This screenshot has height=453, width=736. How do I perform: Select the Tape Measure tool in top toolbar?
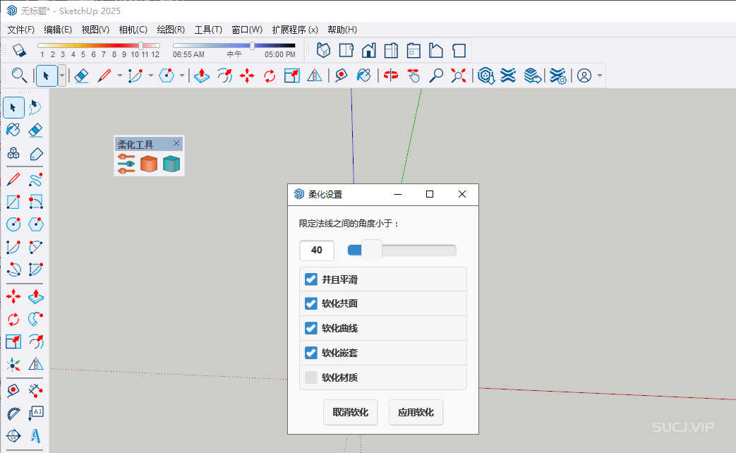pos(341,75)
